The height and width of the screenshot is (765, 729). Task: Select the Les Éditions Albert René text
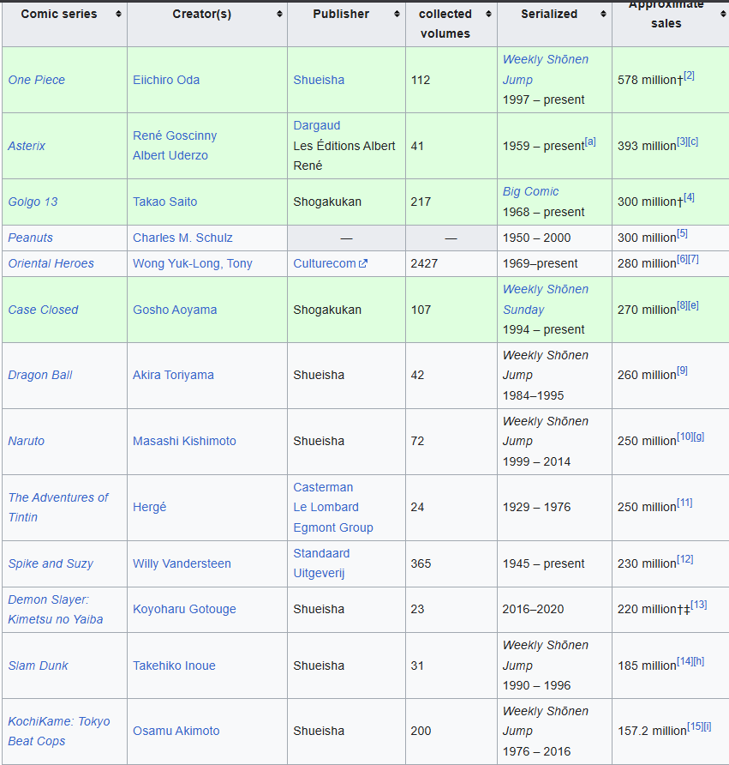344,156
